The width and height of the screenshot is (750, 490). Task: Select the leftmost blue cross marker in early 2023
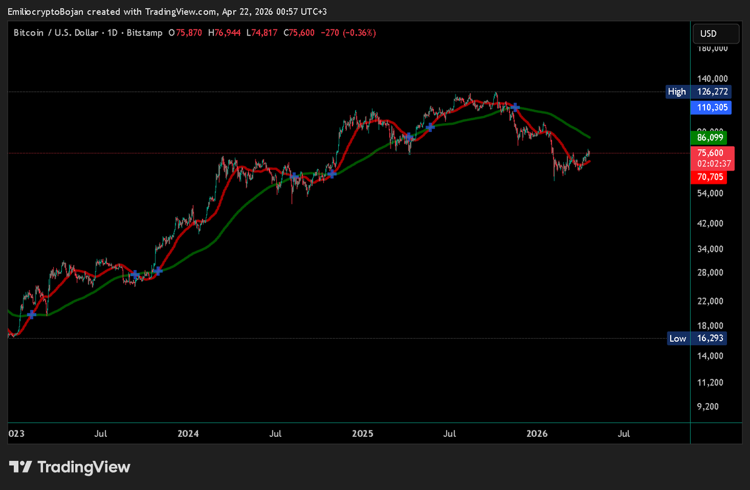click(32, 314)
